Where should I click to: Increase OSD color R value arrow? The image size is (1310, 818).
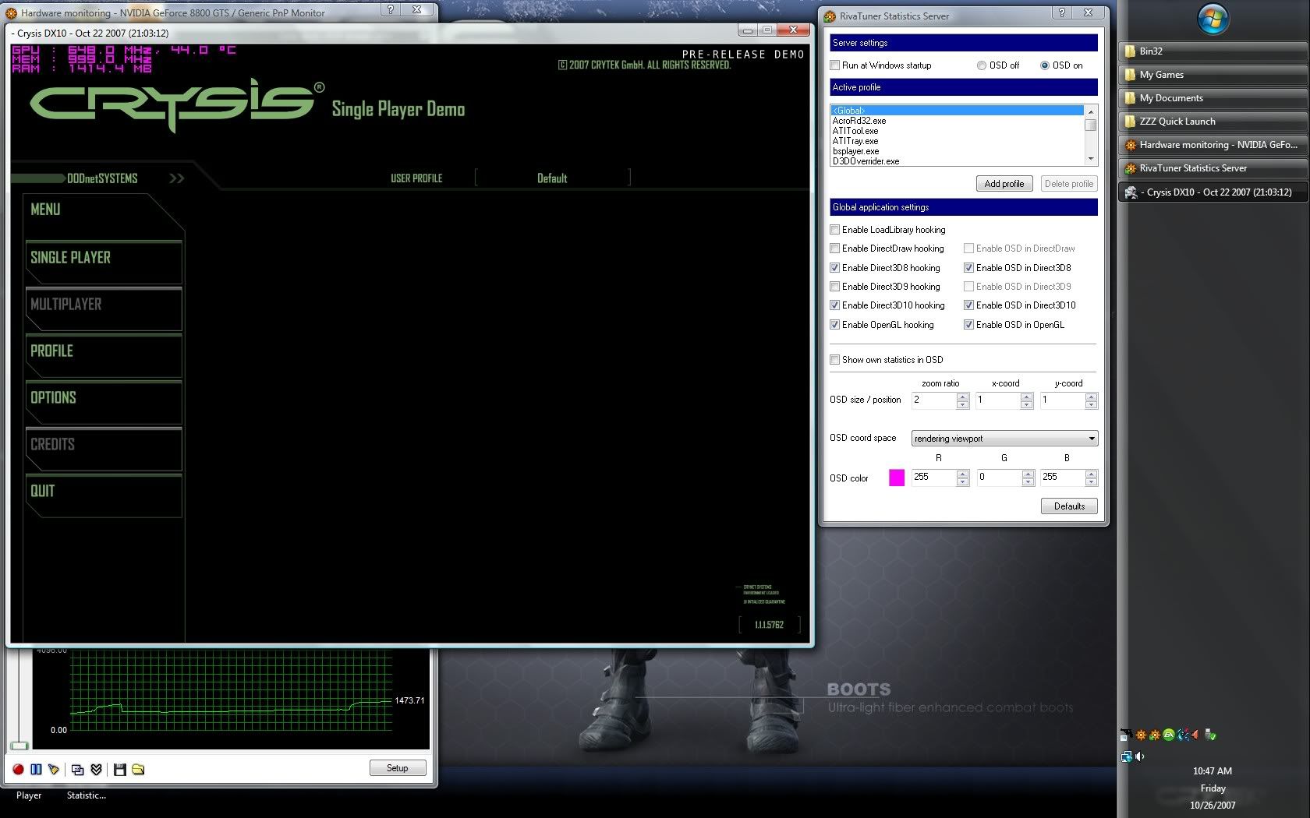coord(962,474)
